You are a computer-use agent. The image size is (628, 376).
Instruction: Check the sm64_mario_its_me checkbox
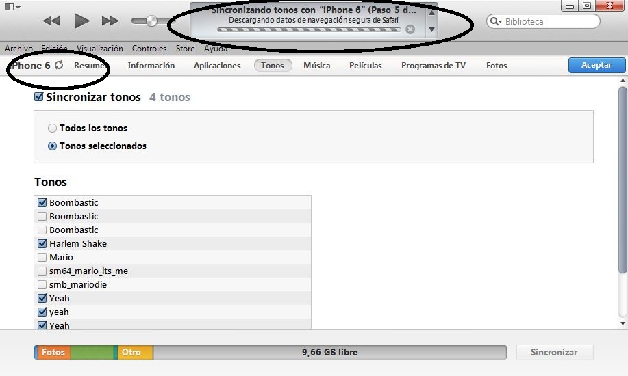point(42,271)
